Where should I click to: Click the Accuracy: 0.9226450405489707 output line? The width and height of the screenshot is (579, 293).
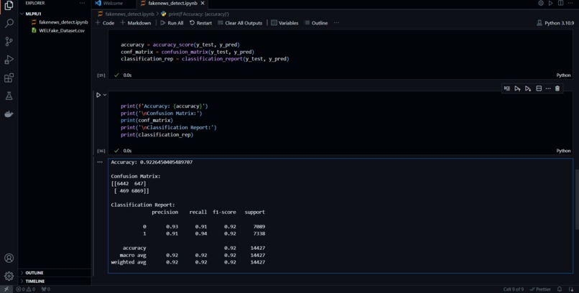click(152, 162)
